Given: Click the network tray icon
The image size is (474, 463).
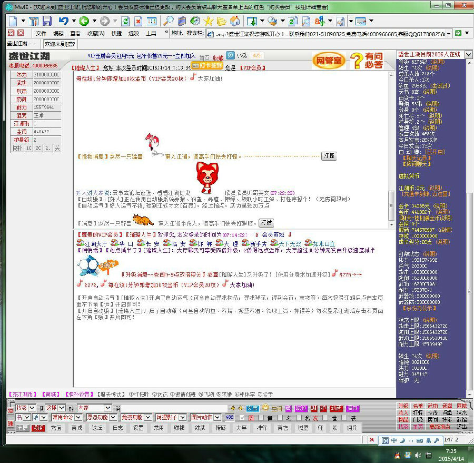Looking at the screenshot, I should click(x=428, y=455).
